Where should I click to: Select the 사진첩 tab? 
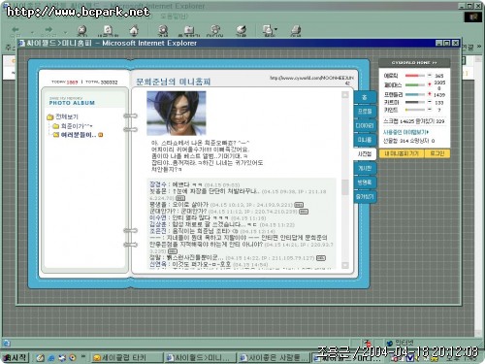click(365, 154)
